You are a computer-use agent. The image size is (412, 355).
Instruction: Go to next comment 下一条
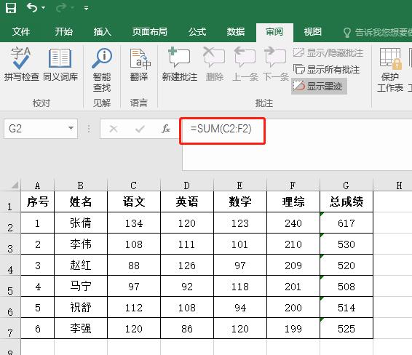[x=276, y=64]
